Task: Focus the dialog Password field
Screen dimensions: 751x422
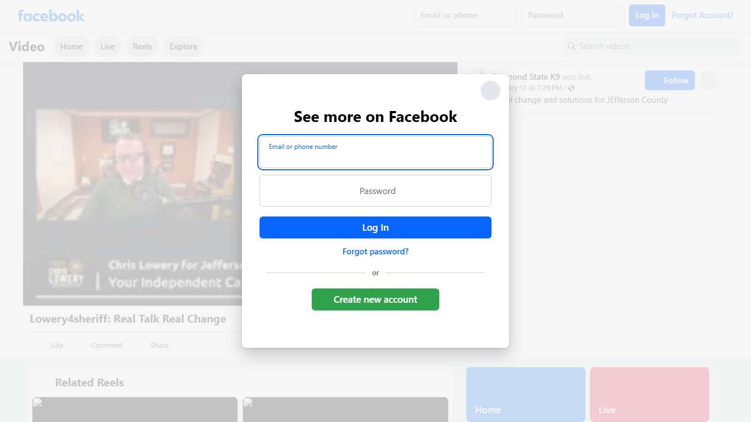Action: (x=375, y=191)
